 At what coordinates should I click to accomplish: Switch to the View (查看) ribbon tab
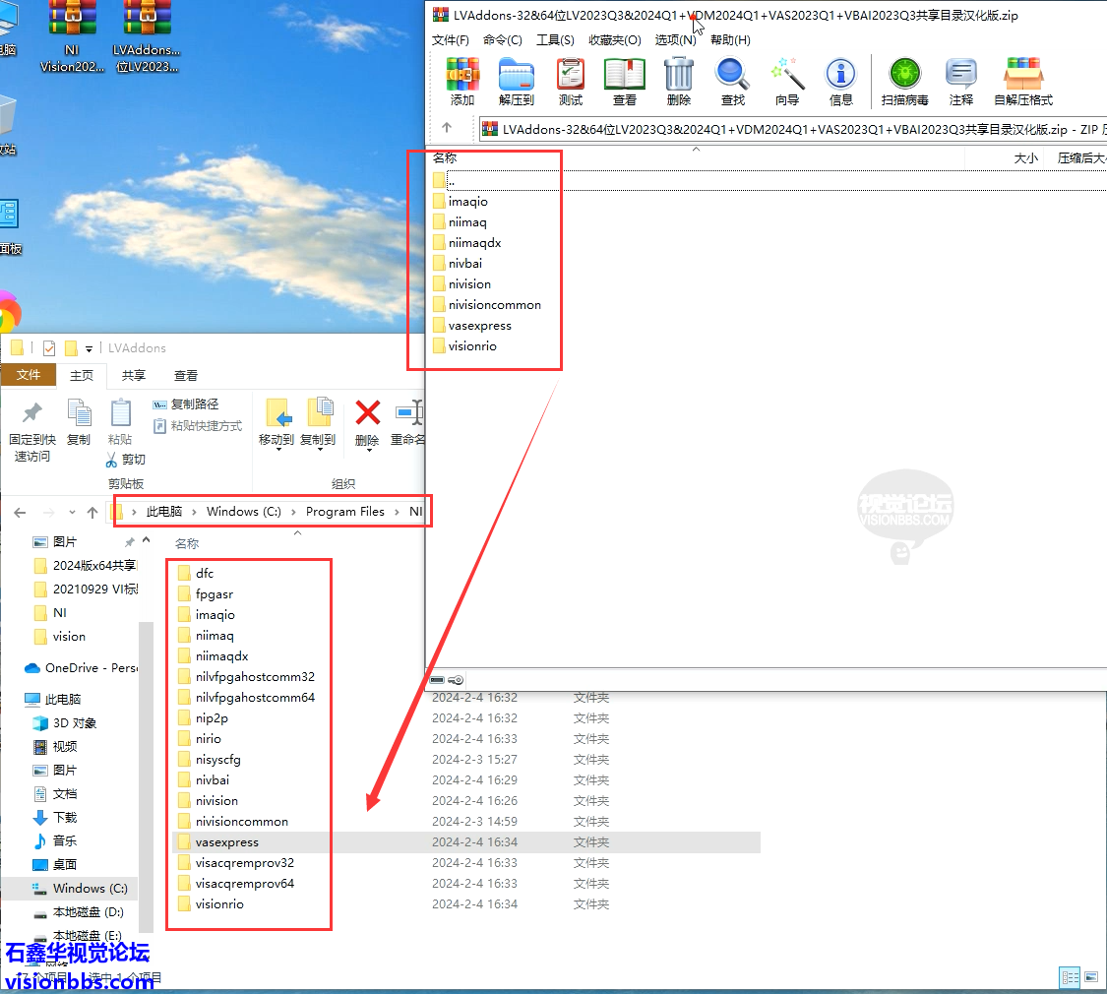[186, 375]
